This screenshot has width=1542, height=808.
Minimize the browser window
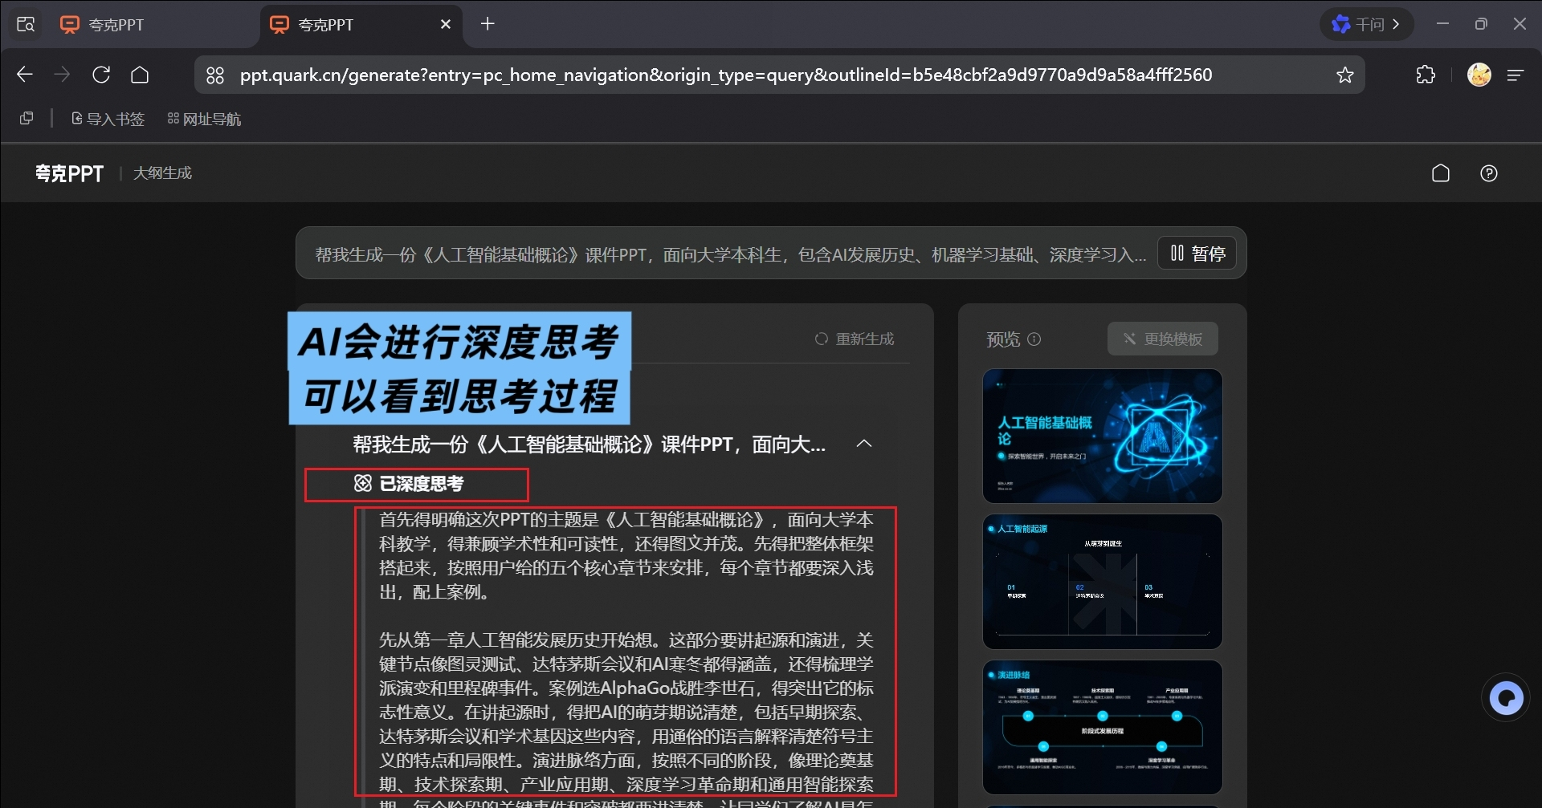click(1442, 24)
